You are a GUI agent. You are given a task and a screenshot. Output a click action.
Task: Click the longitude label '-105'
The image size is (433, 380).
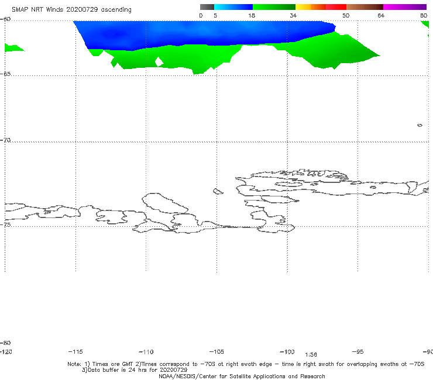(216, 351)
